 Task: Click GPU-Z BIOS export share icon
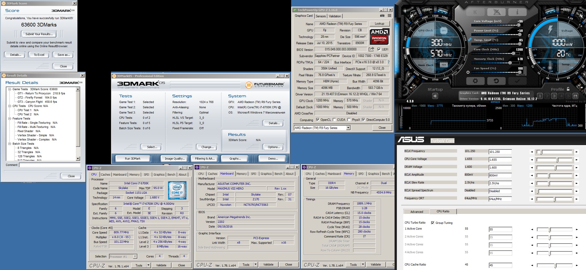(371, 49)
